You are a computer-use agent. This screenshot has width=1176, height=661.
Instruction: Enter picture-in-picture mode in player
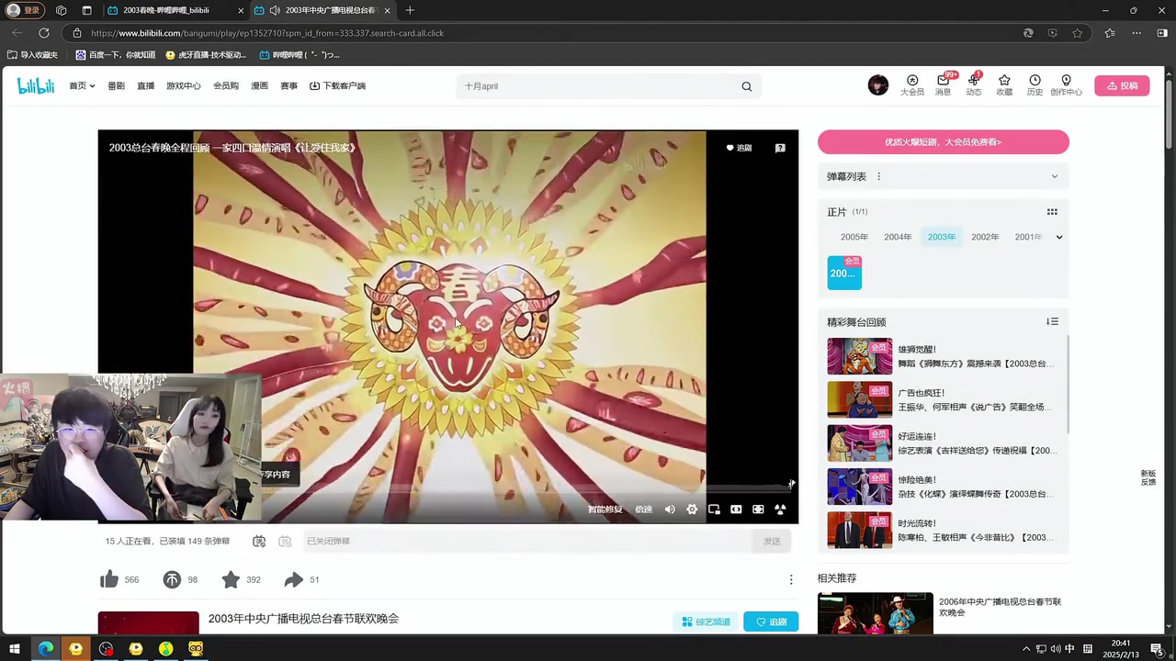click(714, 510)
